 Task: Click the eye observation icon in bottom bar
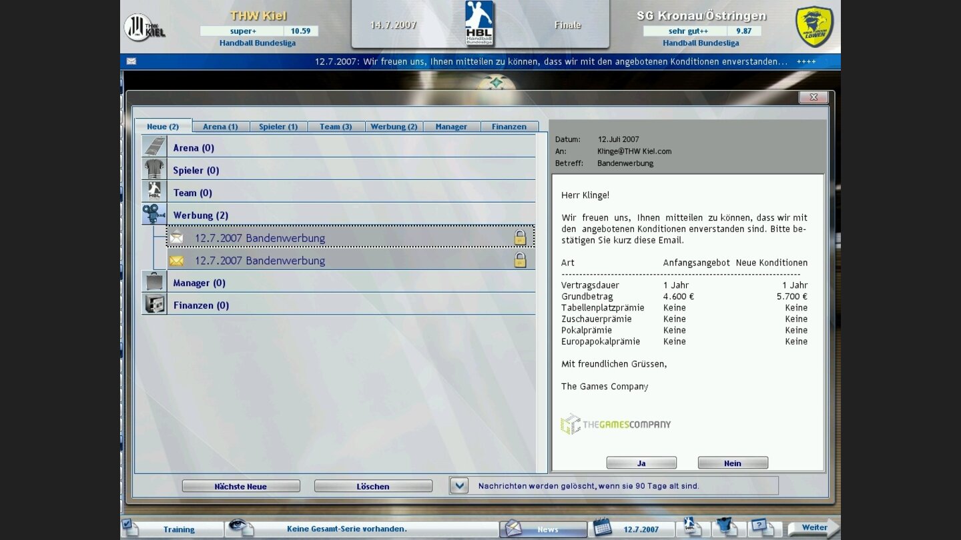click(240, 528)
